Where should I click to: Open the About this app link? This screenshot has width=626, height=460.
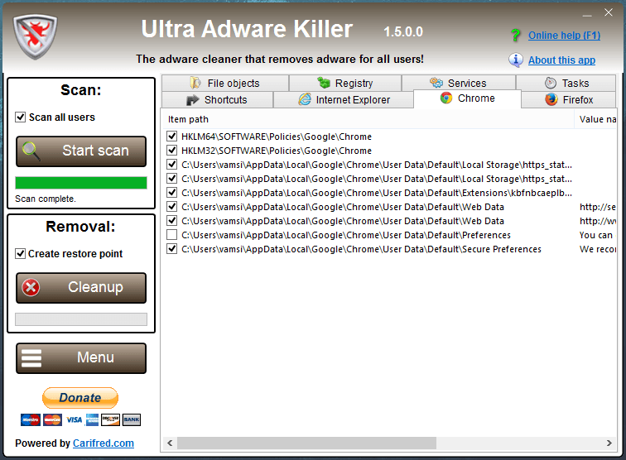561,60
